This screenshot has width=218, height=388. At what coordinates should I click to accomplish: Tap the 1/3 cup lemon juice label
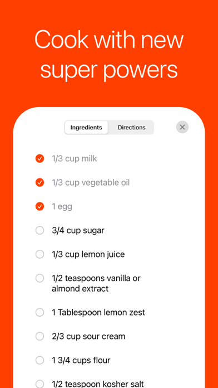click(x=88, y=254)
